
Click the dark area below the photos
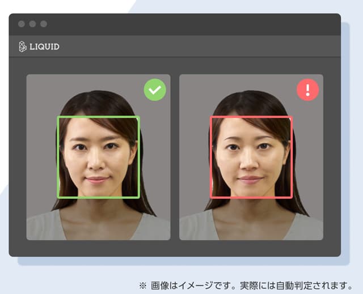pos(175,248)
